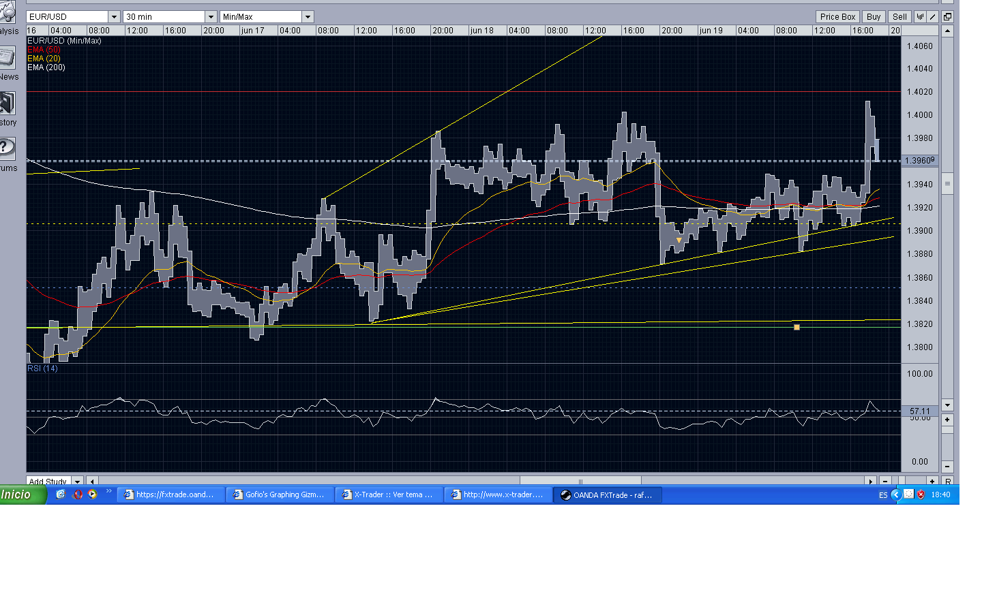
Task: Click the Sell button
Action: coord(899,17)
